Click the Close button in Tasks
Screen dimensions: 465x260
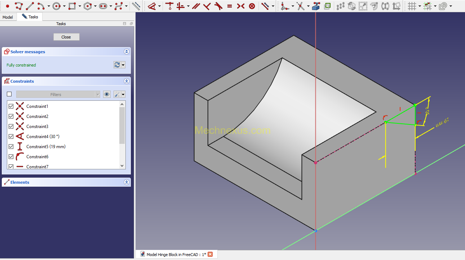click(x=66, y=37)
